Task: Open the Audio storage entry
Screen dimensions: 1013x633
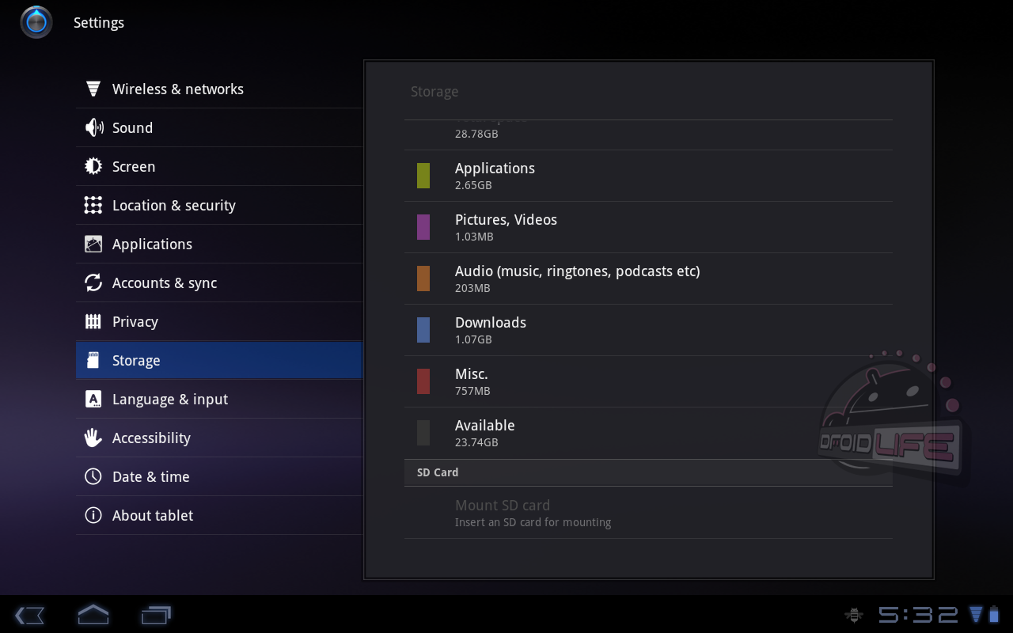Action: [577, 278]
